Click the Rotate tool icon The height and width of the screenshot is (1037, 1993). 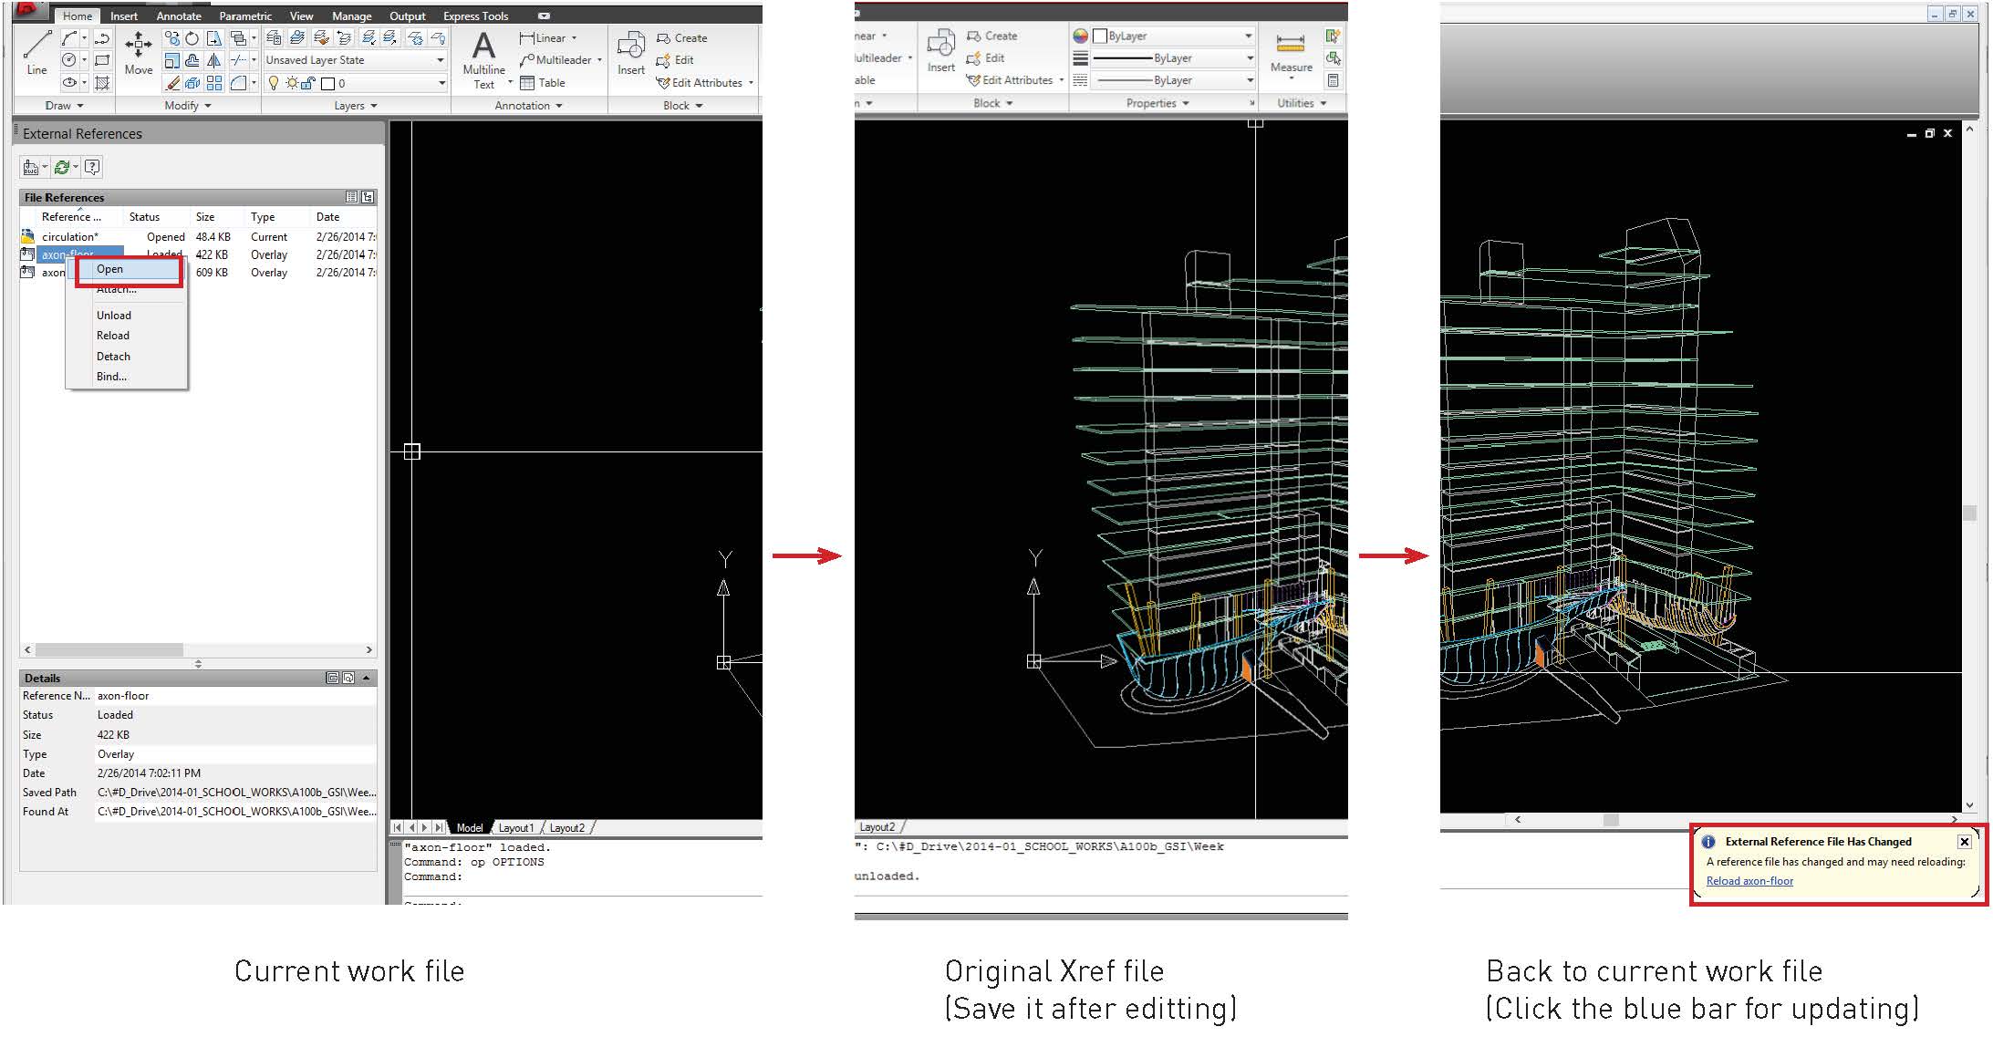192,38
